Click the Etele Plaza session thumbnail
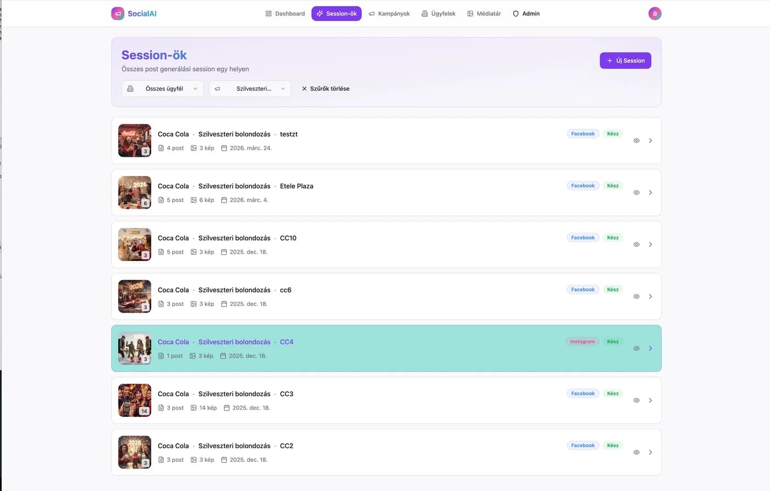Screen dimensions: 770x491 135,193
